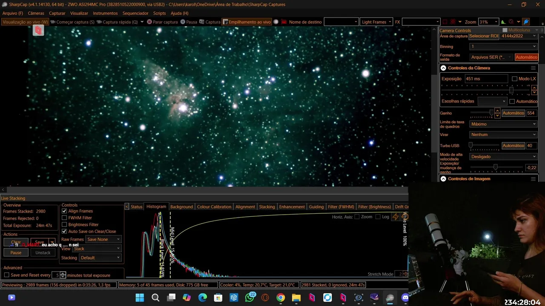Screen dimensions: 545x306
Task: Collapse Controles da Câmera section chevron
Action: tap(443, 68)
